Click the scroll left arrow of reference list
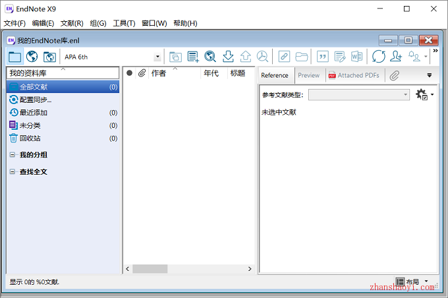 coord(127,269)
